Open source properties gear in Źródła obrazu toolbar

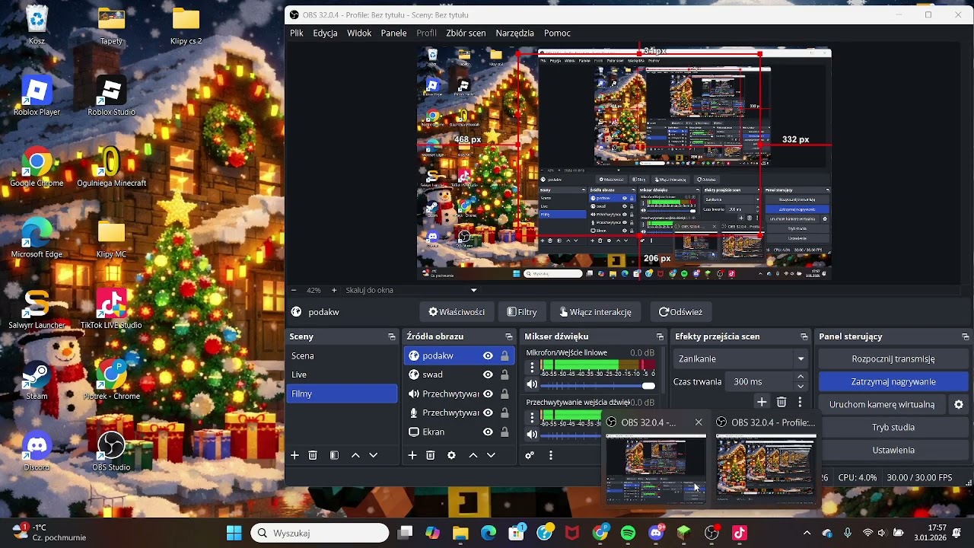451,455
